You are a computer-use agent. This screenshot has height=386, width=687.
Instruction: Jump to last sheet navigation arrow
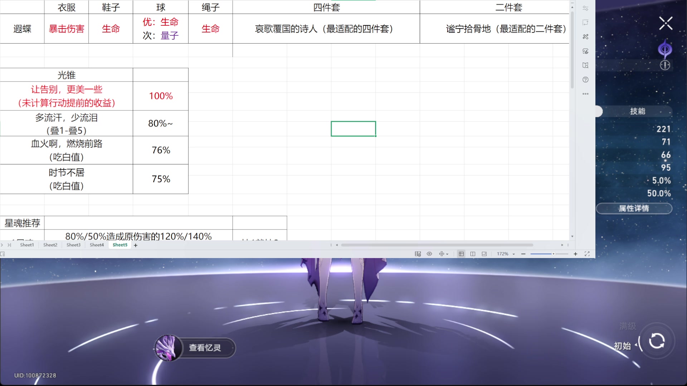[x=9, y=245]
